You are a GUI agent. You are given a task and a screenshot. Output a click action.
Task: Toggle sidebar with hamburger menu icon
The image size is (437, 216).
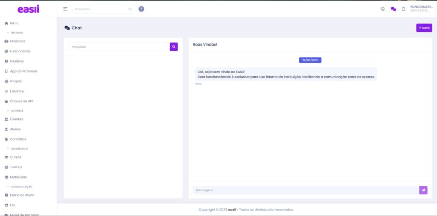65,9
